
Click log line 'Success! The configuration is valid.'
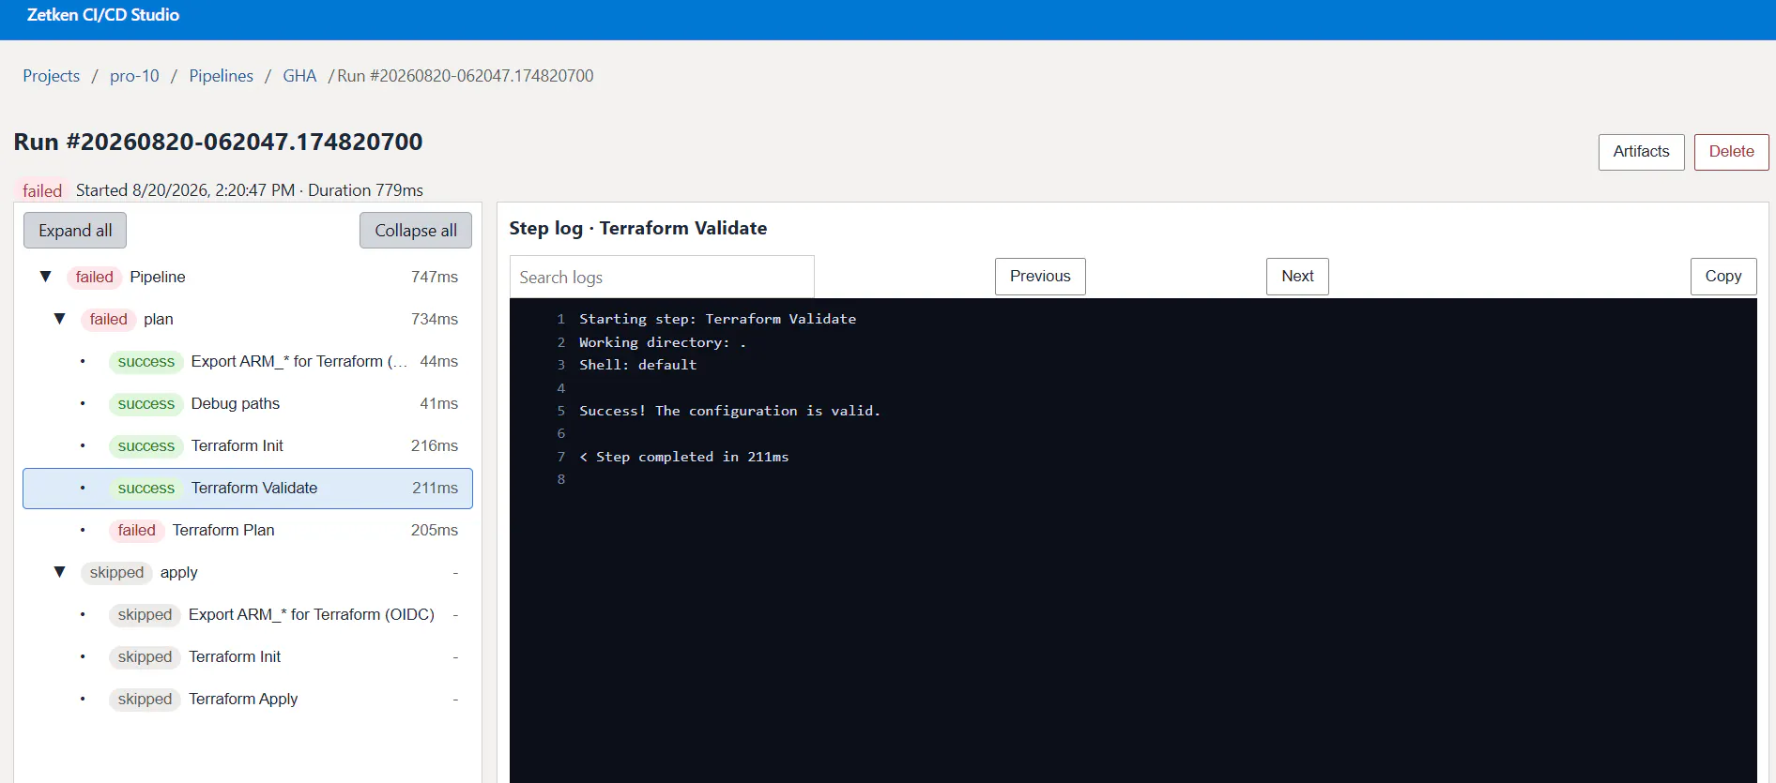pyautogui.click(x=729, y=411)
